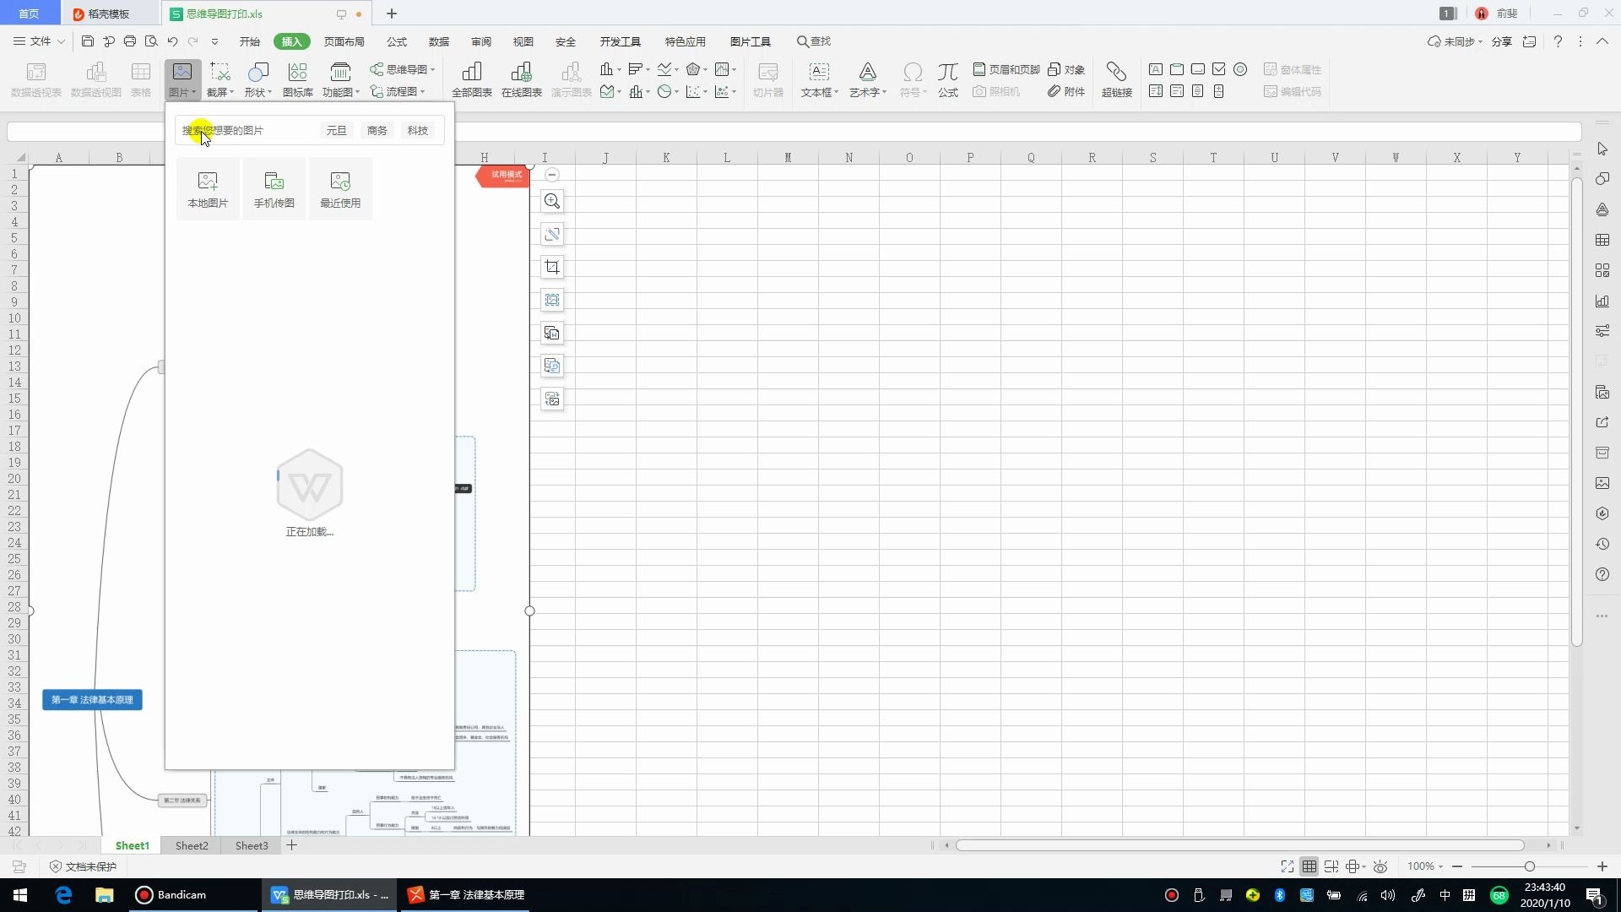Open 图标库 icon library
This screenshot has width=1621, height=912.
point(297,79)
